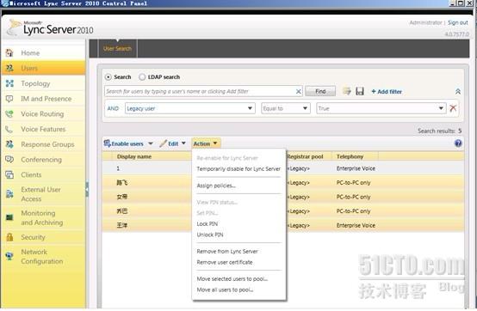The width and height of the screenshot is (477, 311).
Task: Click the Network Configuration icon
Action: (9, 256)
